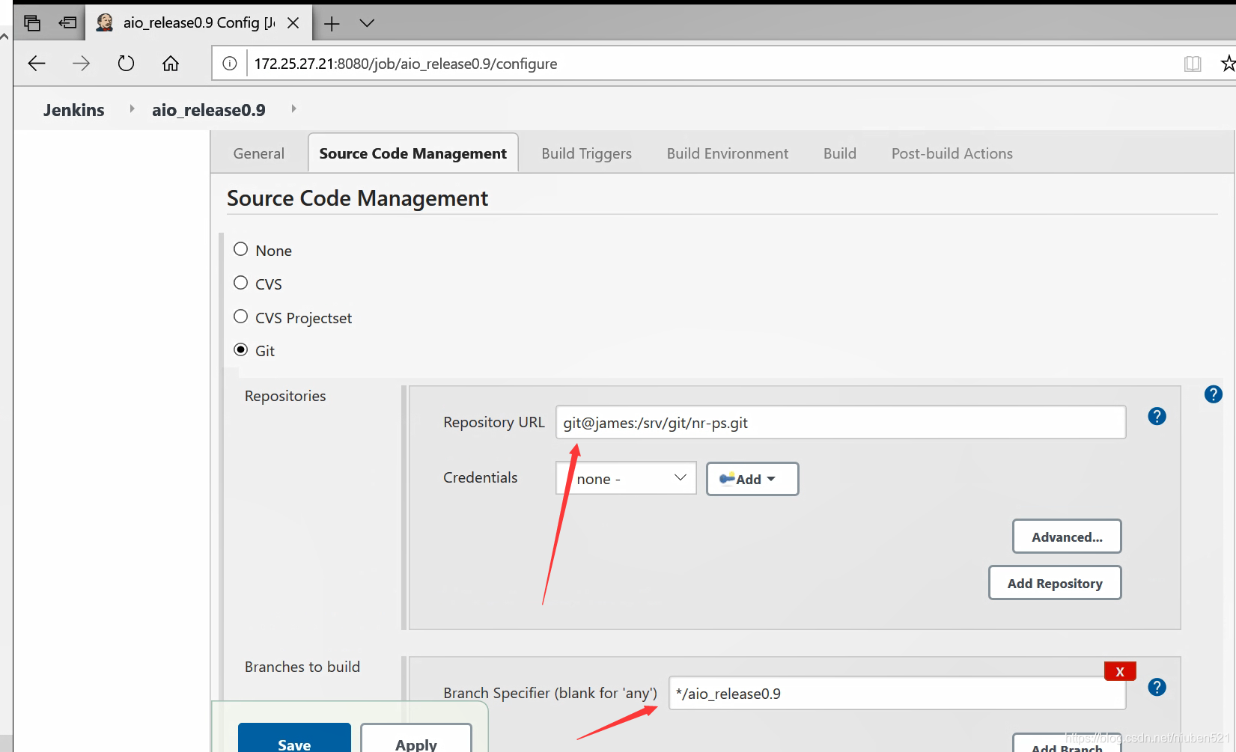Switch to the Build tab
Image resolution: width=1236 pixels, height=752 pixels.
[840, 153]
